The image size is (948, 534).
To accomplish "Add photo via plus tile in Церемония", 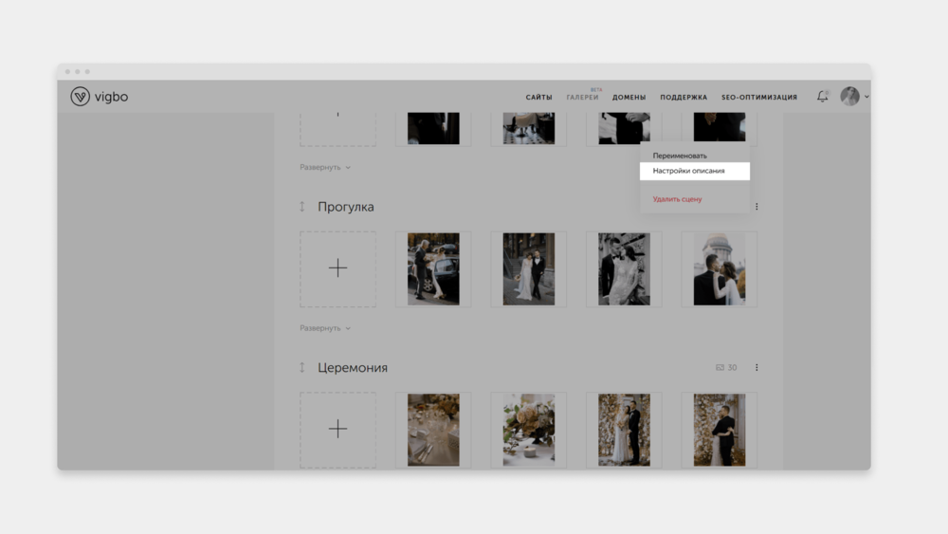I will 337,429.
